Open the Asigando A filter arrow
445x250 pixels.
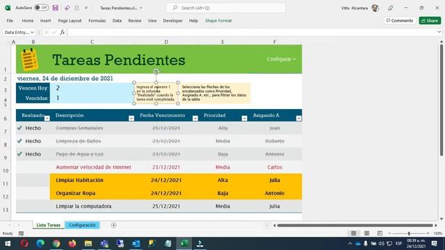click(x=298, y=119)
